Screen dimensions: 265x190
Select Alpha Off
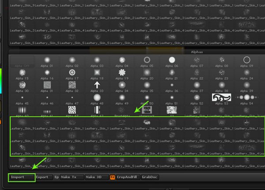[22, 62]
